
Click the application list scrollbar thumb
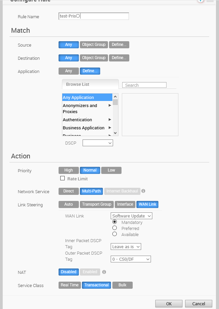pos(115,102)
